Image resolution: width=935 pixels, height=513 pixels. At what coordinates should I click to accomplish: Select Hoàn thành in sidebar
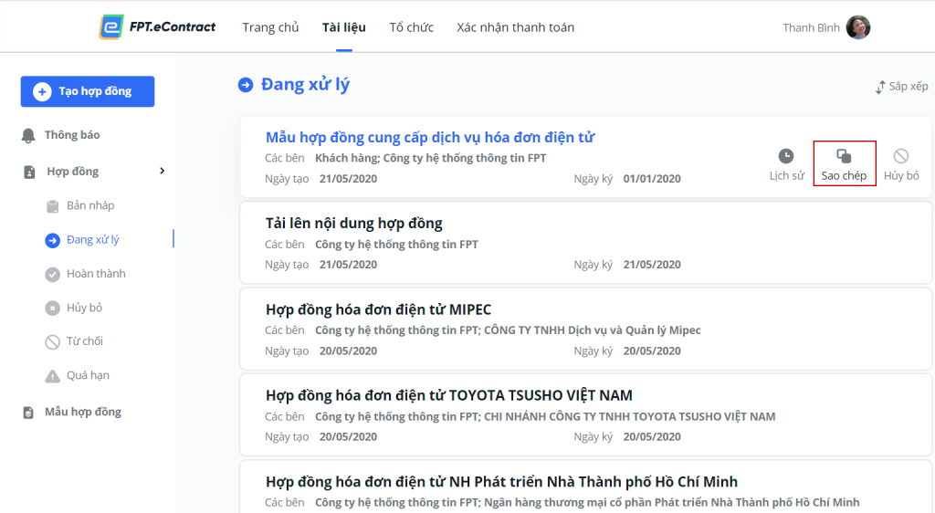(96, 274)
